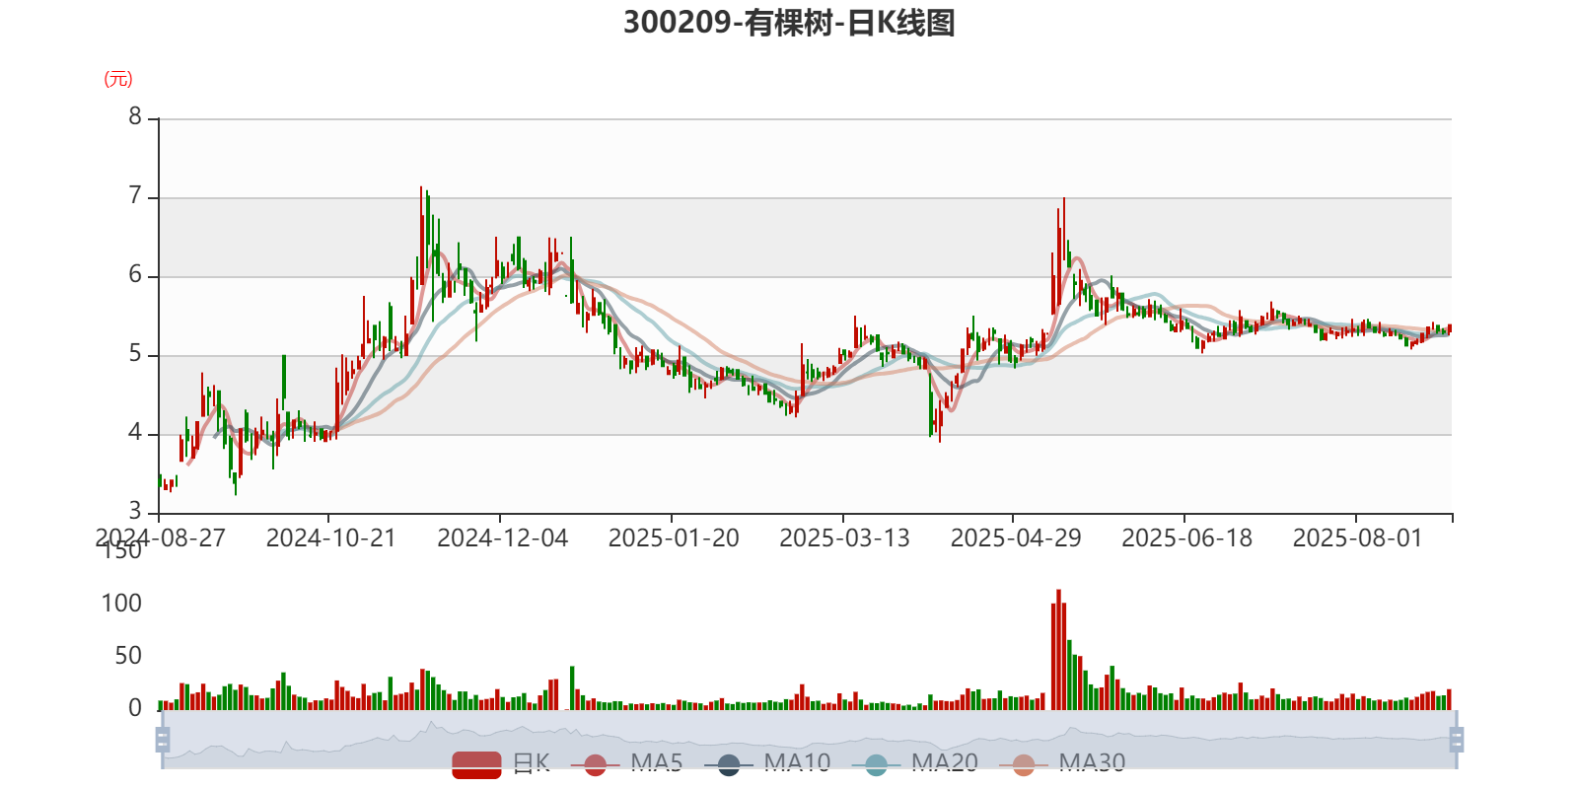Click the right data zoom slider handle
Screen dimensions: 1578x789
click(x=1457, y=740)
